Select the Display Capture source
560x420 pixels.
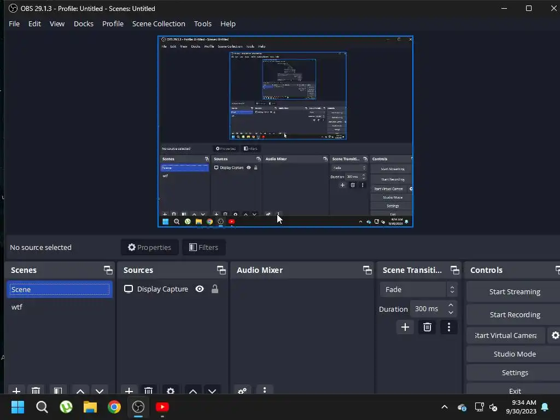pos(162,289)
